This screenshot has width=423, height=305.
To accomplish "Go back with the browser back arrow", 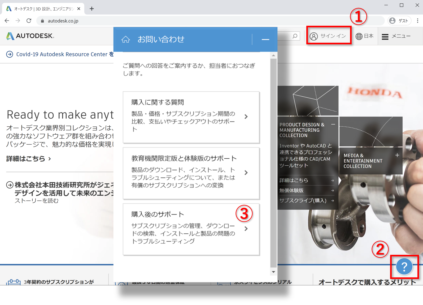I will click(7, 21).
